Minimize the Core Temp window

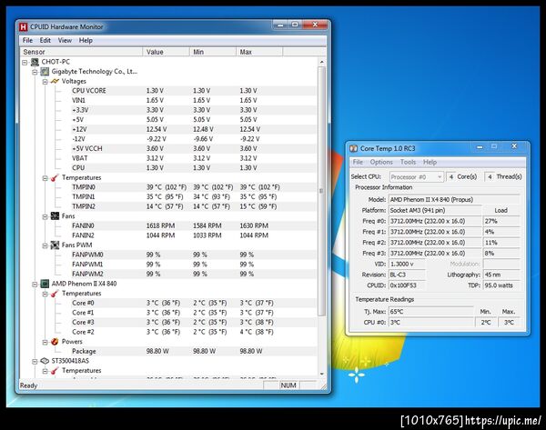click(480, 147)
